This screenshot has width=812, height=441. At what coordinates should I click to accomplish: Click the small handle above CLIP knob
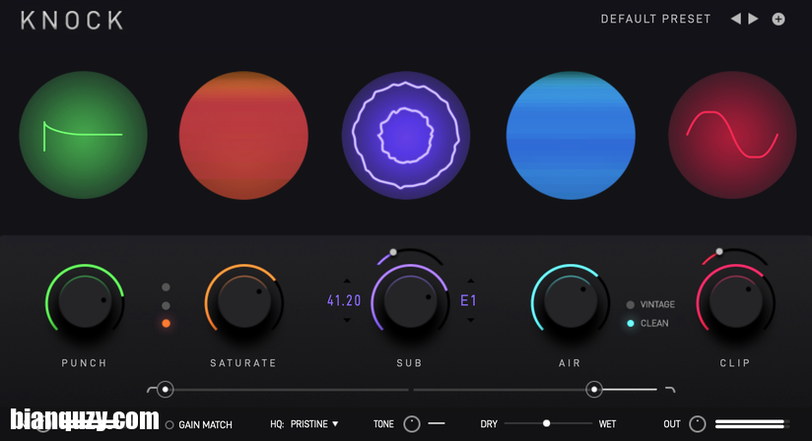pos(719,252)
